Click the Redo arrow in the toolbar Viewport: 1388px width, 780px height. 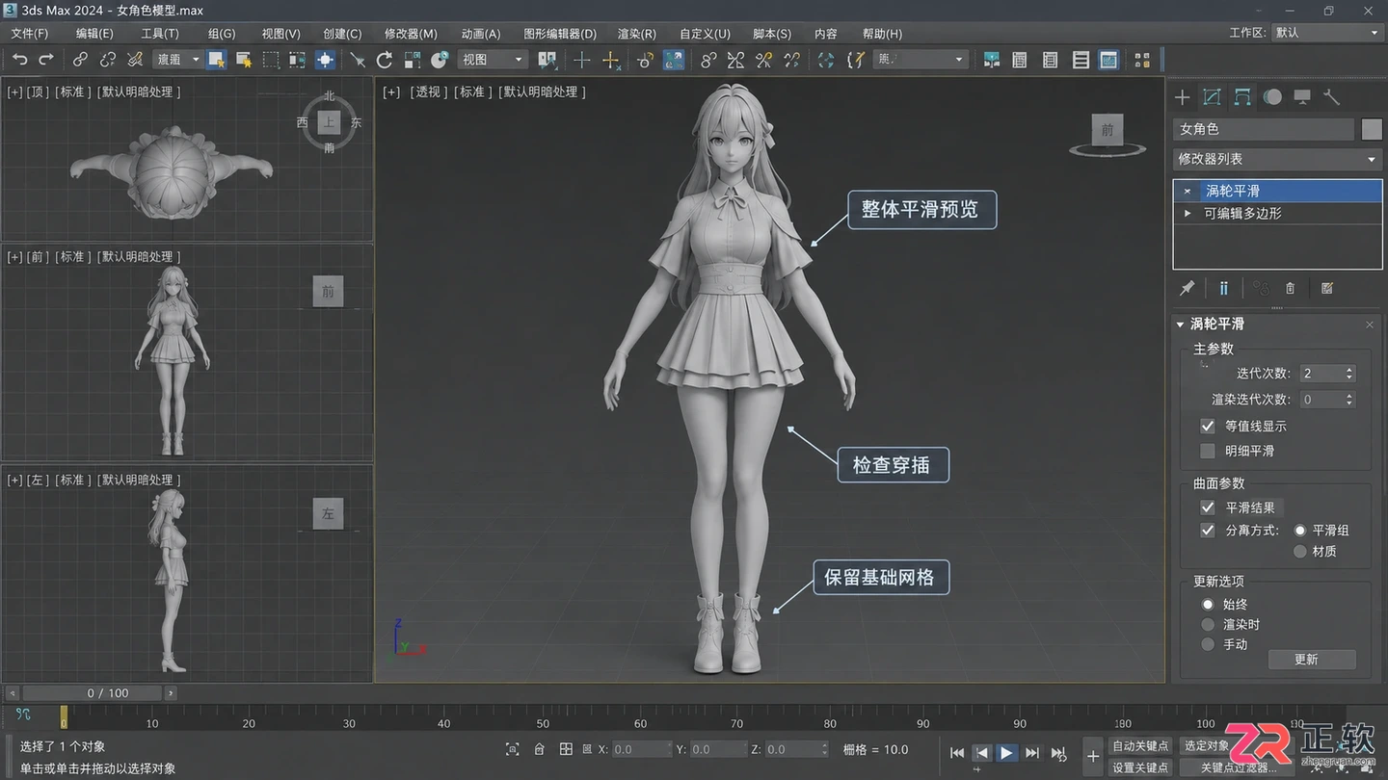click(x=46, y=60)
